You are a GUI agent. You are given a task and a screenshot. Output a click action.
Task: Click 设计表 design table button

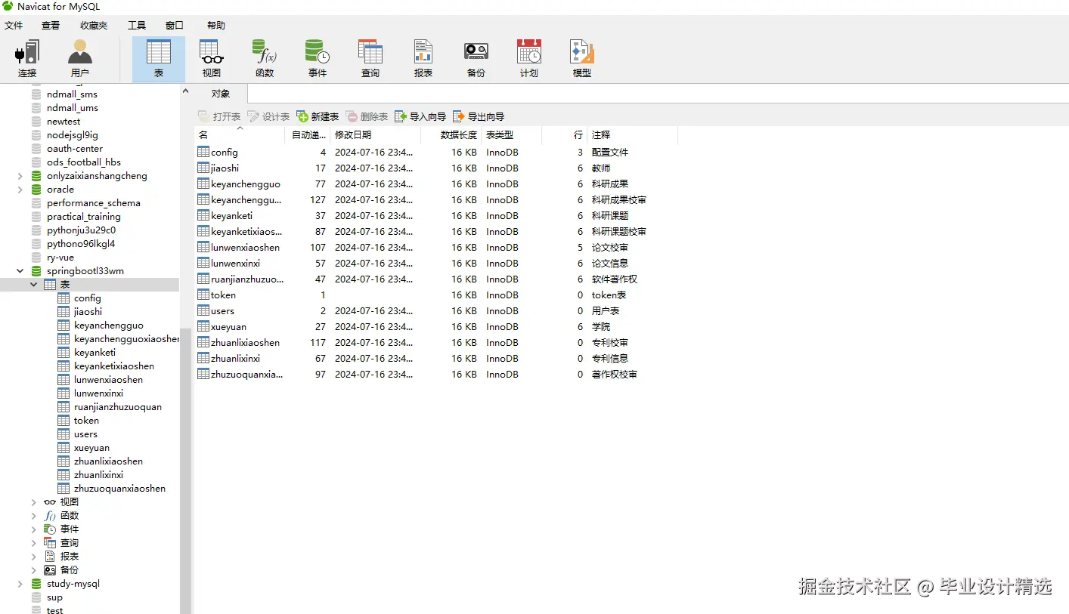(268, 116)
